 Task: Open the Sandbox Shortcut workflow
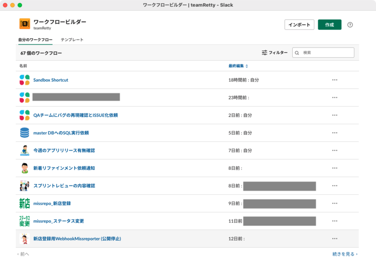(x=51, y=80)
